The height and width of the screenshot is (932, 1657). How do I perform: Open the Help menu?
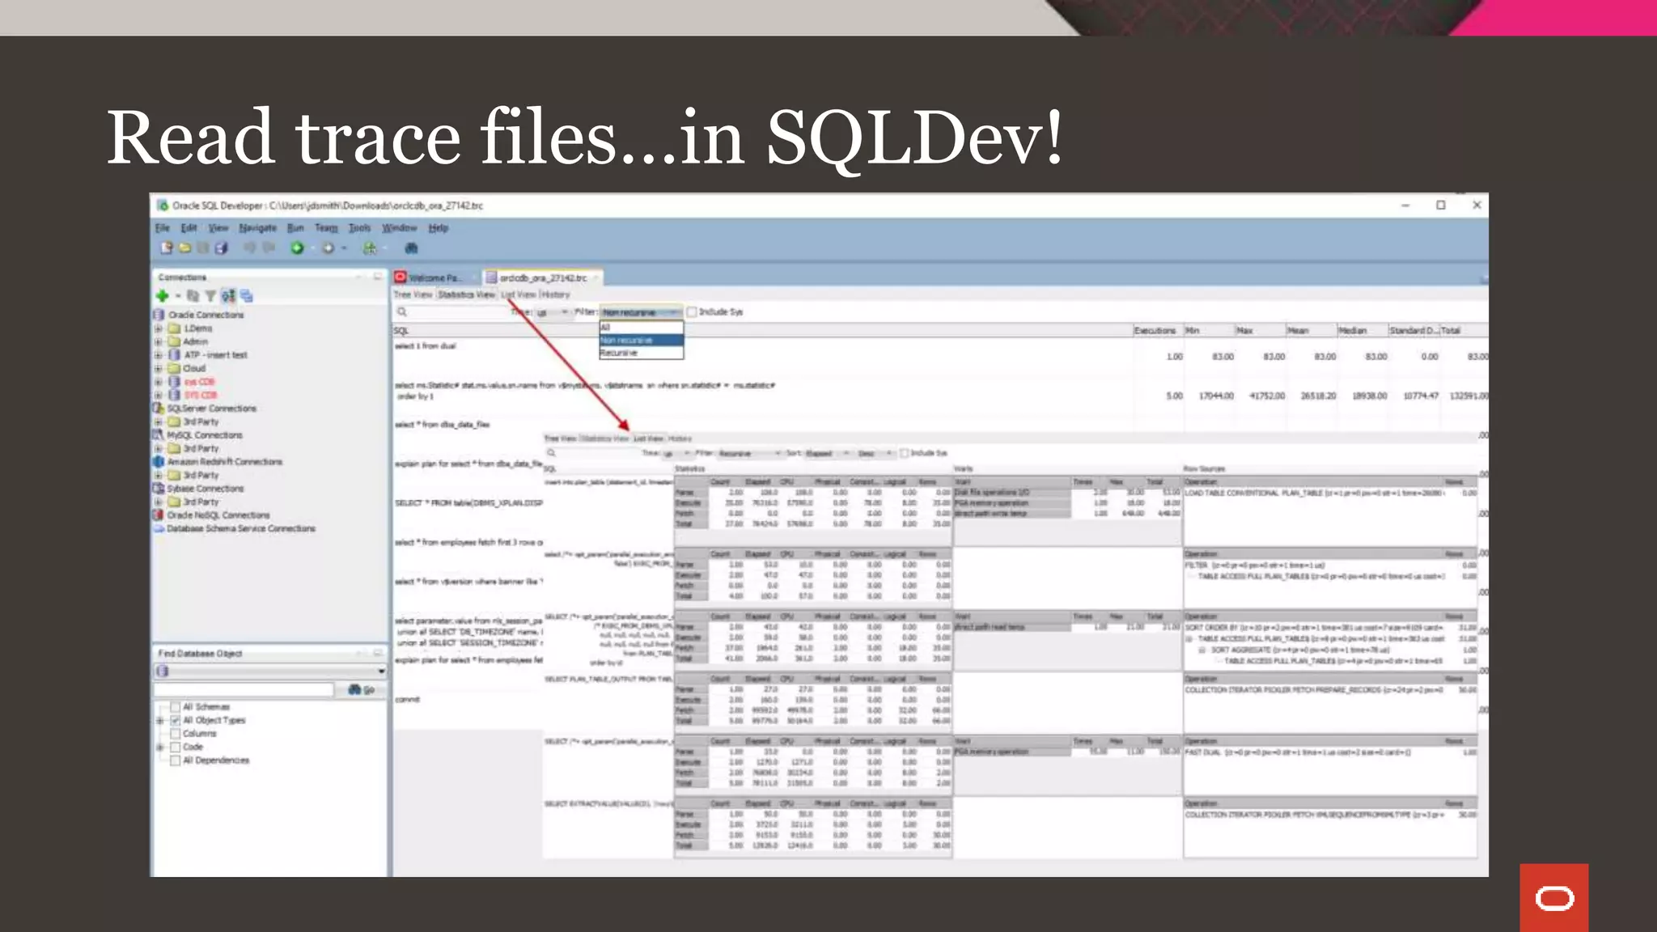[x=439, y=228]
